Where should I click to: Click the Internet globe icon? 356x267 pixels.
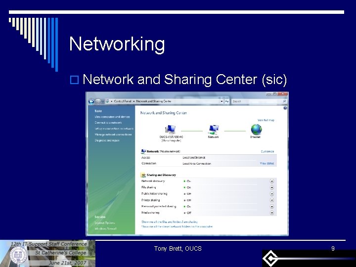point(256,130)
